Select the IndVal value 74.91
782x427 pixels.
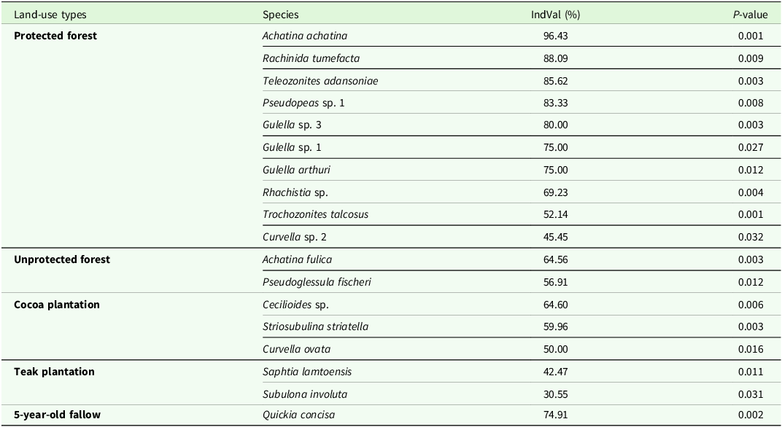(555, 415)
